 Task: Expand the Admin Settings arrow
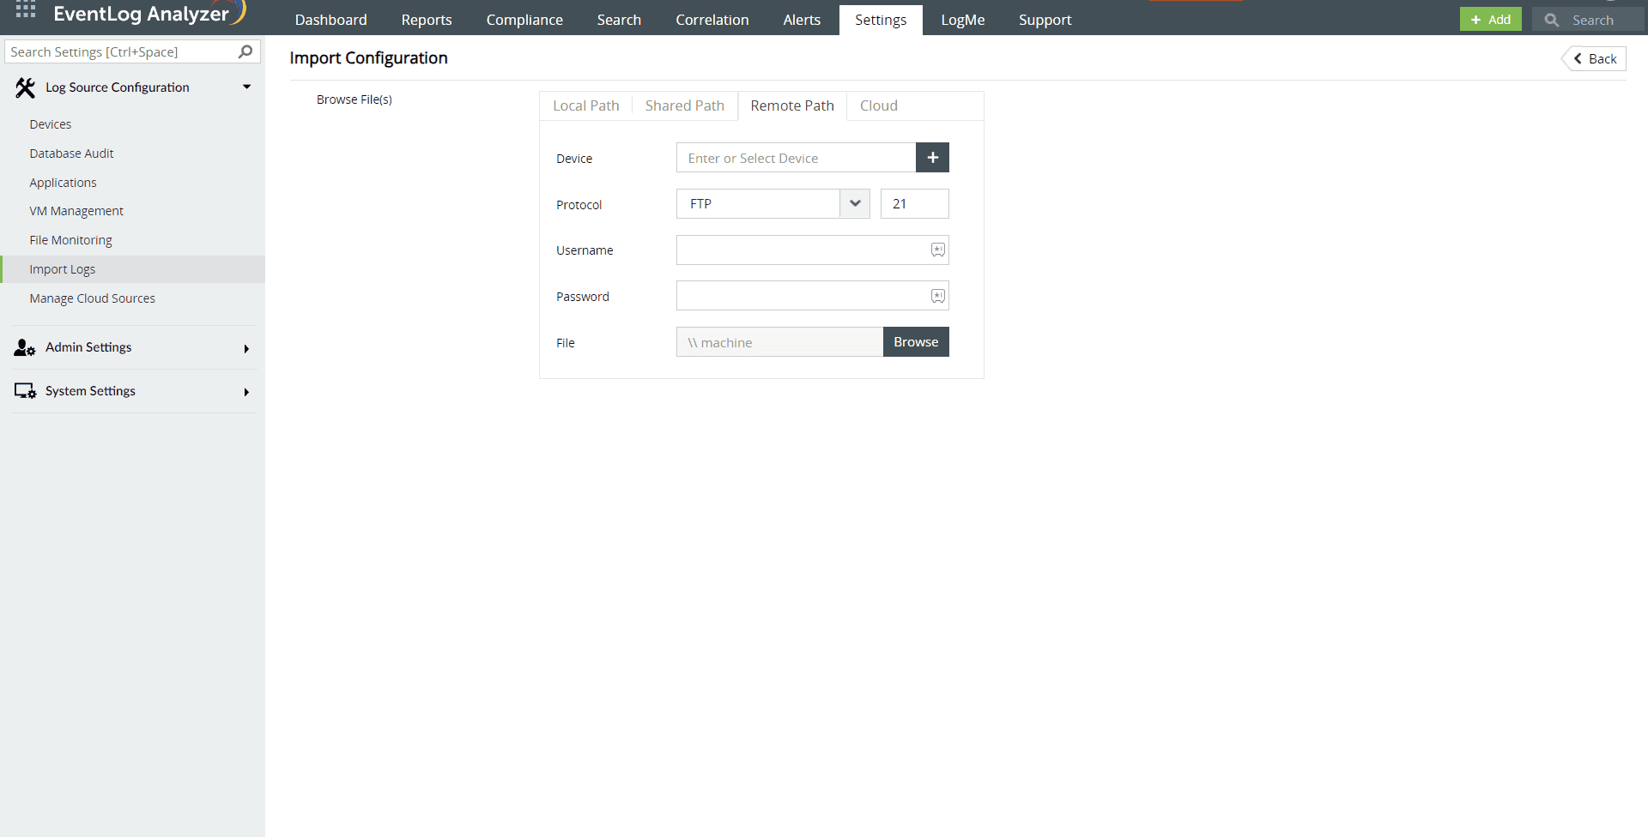click(246, 348)
